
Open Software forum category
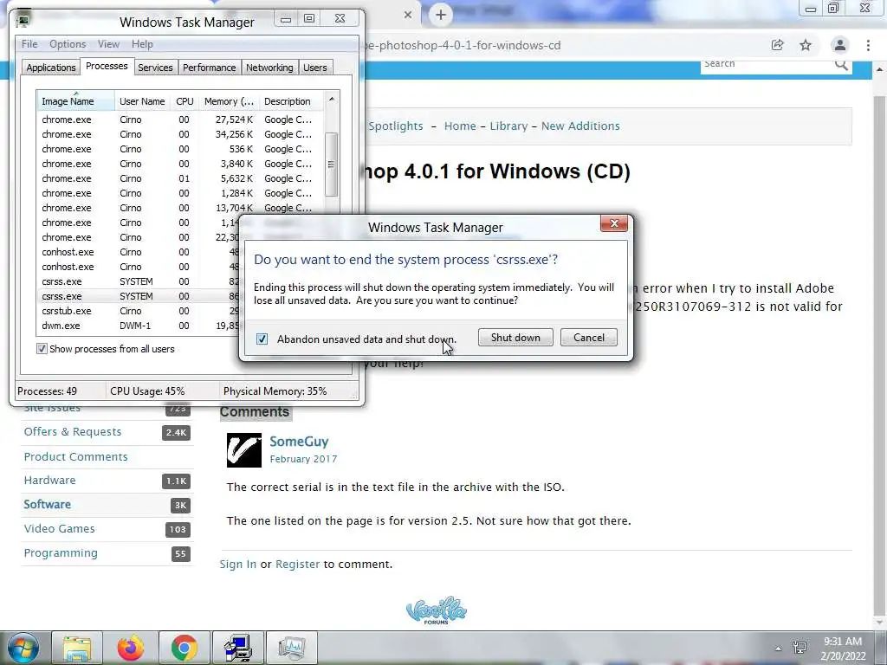(x=48, y=505)
